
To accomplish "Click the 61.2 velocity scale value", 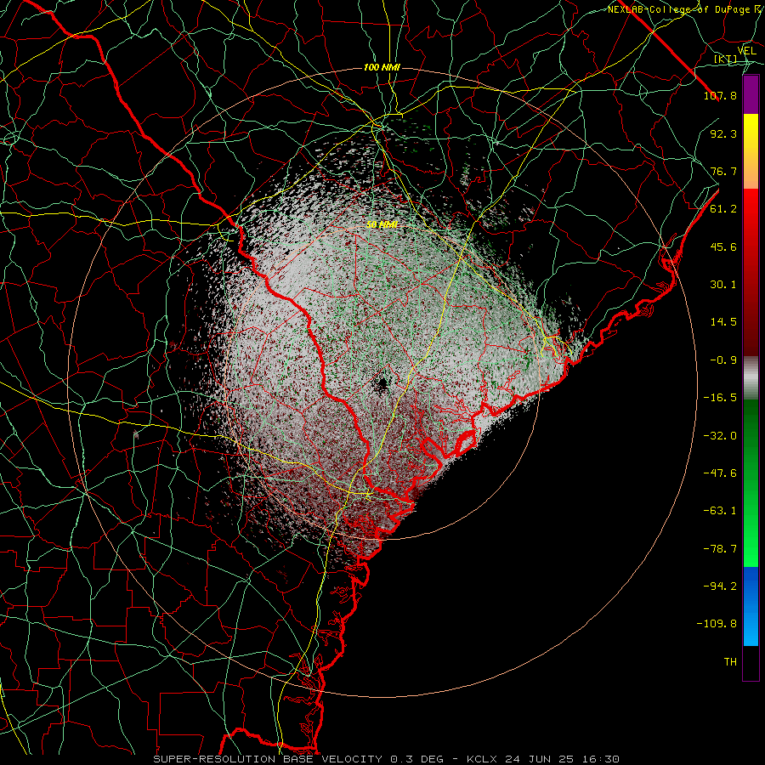I will tap(723, 209).
